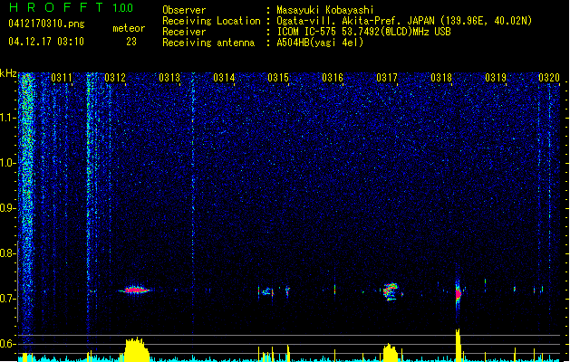Click the 0318 time marker
Viewport: 570px width, 362px height.
point(441,77)
